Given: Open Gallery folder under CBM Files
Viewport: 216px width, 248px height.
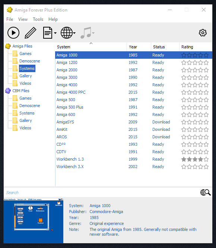Looking at the screenshot, I should pyautogui.click(x=26, y=120).
